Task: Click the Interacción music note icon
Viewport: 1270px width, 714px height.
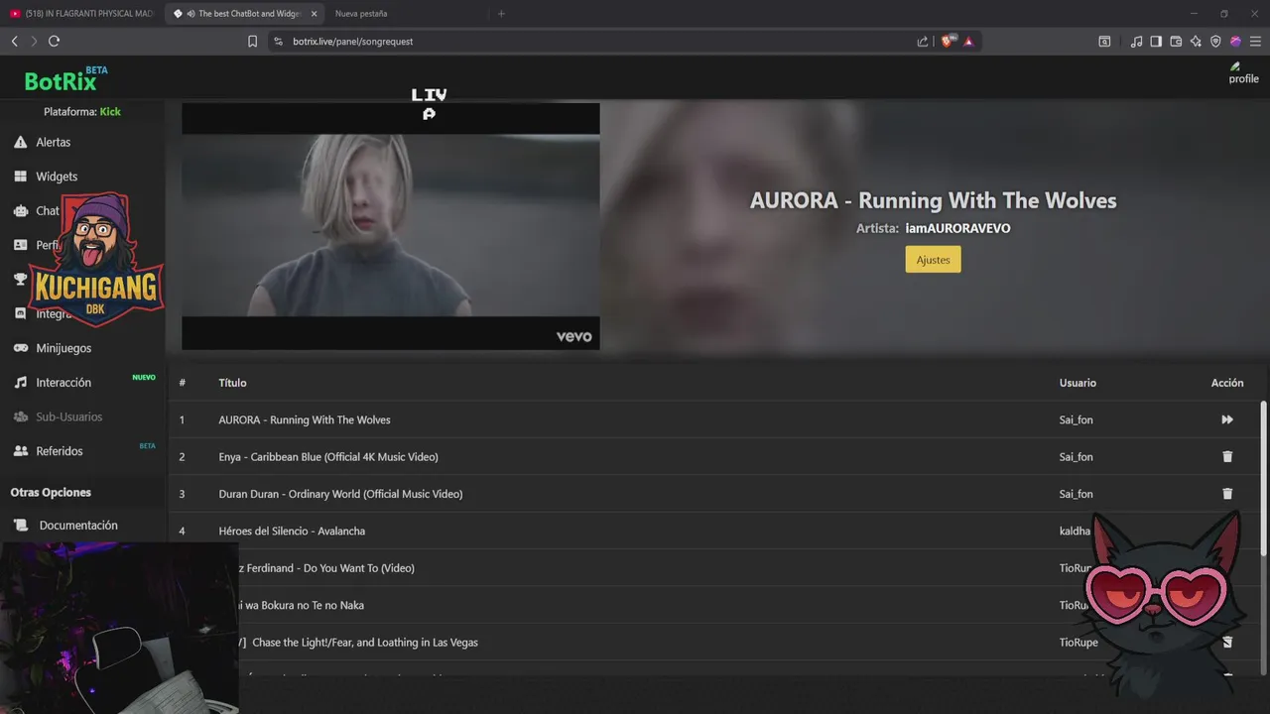Action: (x=20, y=383)
